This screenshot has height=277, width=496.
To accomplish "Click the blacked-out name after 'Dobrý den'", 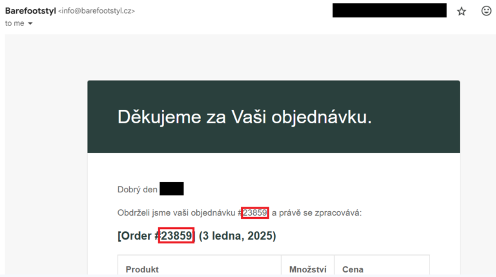I will coord(171,189).
